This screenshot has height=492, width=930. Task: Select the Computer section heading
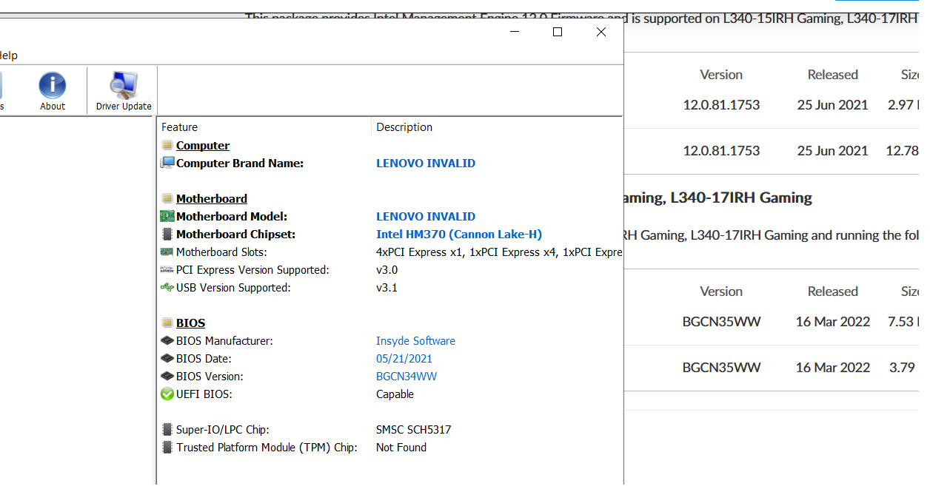coord(203,146)
